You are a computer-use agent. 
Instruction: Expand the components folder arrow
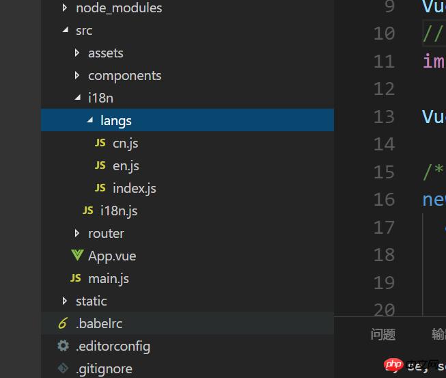pos(77,76)
